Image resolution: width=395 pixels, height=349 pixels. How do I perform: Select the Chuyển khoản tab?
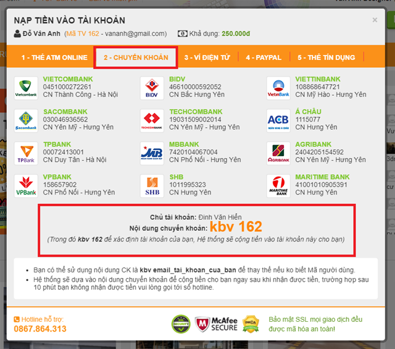[x=136, y=57]
